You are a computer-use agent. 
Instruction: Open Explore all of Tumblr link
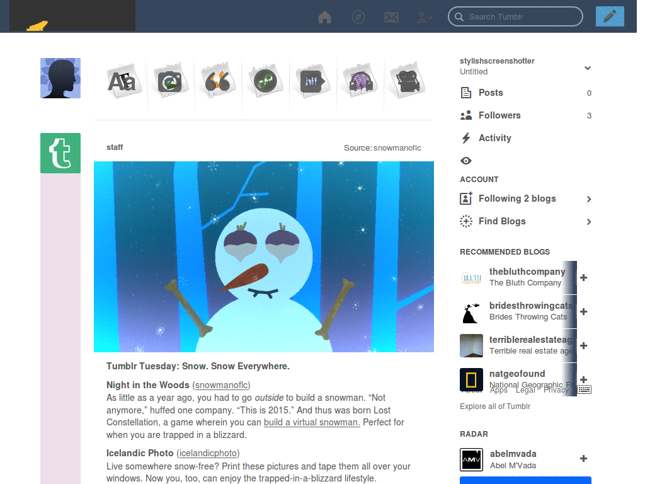coord(495,406)
